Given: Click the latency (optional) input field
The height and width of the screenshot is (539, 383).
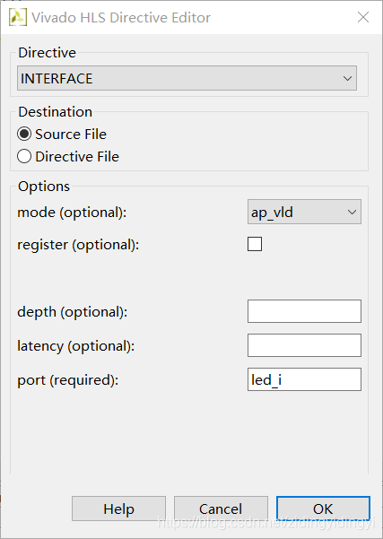Looking at the screenshot, I should click(304, 345).
